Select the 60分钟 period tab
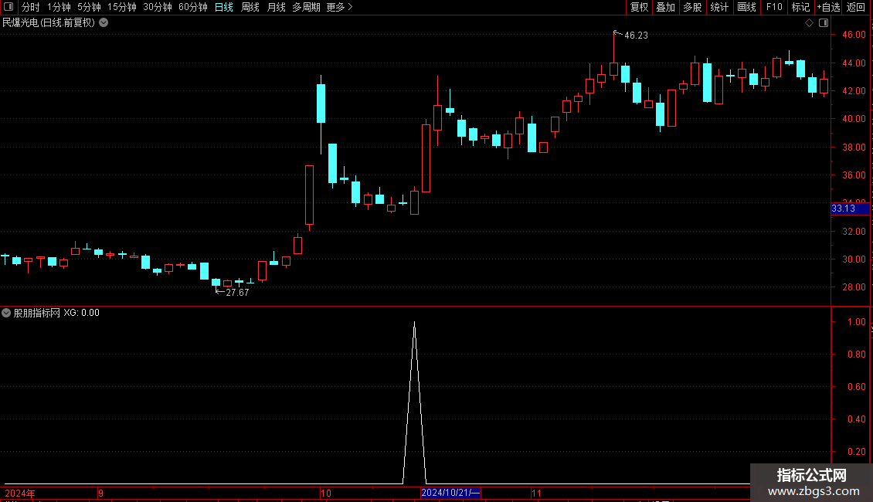This screenshot has width=873, height=502. click(x=193, y=7)
